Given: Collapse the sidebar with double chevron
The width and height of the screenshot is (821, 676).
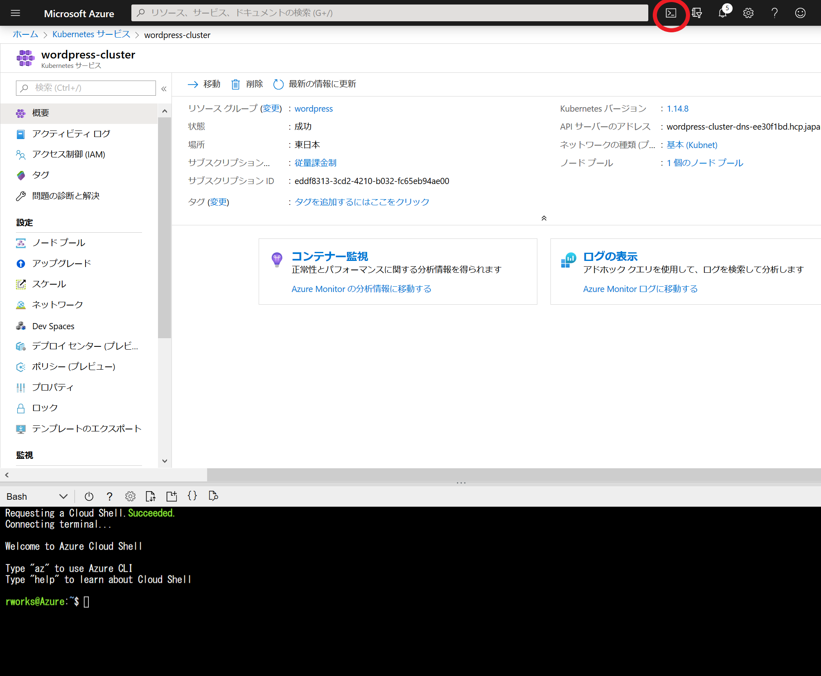Looking at the screenshot, I should (164, 89).
